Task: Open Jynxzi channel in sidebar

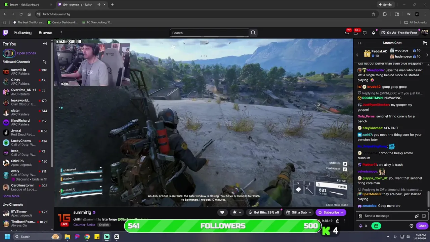Action: click(x=25, y=133)
